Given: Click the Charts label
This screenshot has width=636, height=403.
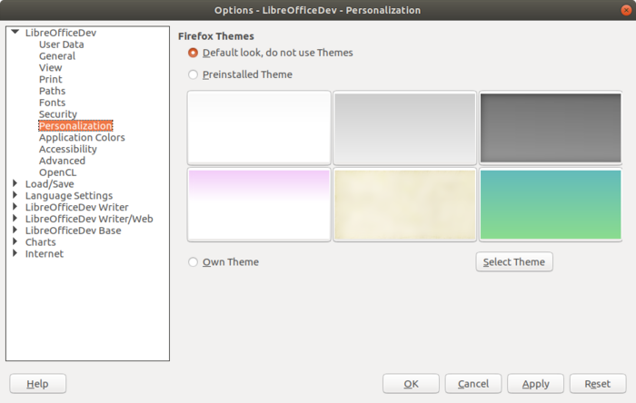Looking at the screenshot, I should tap(41, 242).
